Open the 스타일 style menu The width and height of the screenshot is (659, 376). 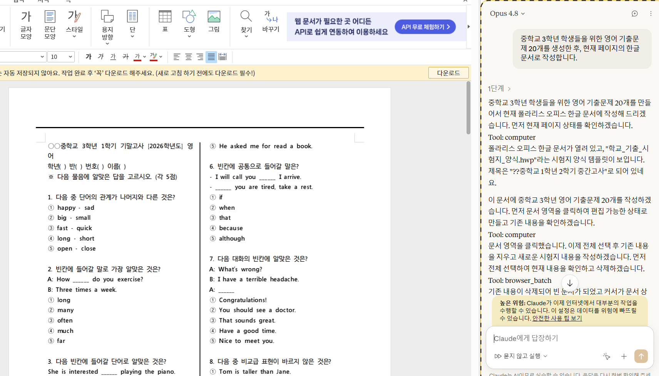[x=74, y=24]
